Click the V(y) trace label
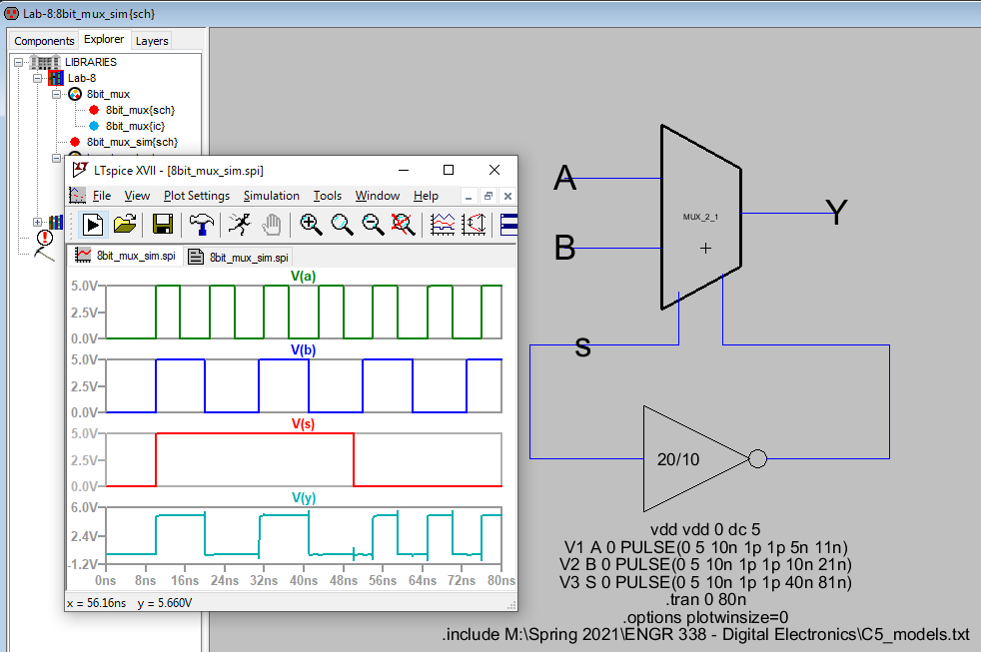981x652 pixels. click(x=304, y=497)
